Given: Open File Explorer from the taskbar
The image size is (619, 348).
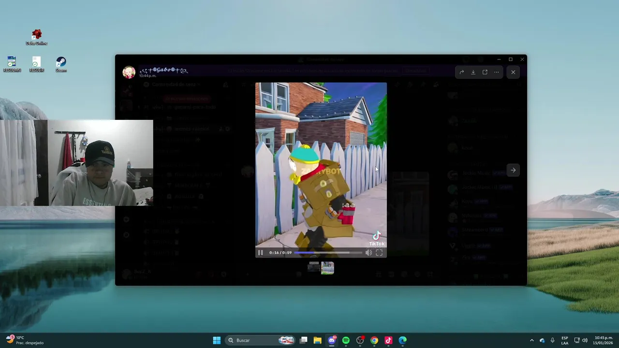Looking at the screenshot, I should (x=317, y=340).
